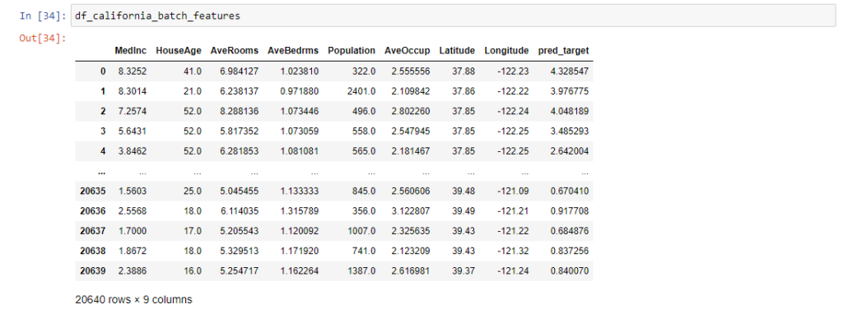Viewport: 843px width, 314px height.
Task: Select the Longitude column header
Action: pos(506,50)
